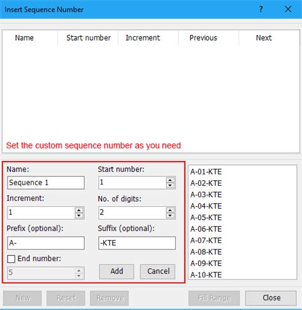Click the Start number column header
Image resolution: width=302 pixels, height=310 pixels.
(89, 38)
